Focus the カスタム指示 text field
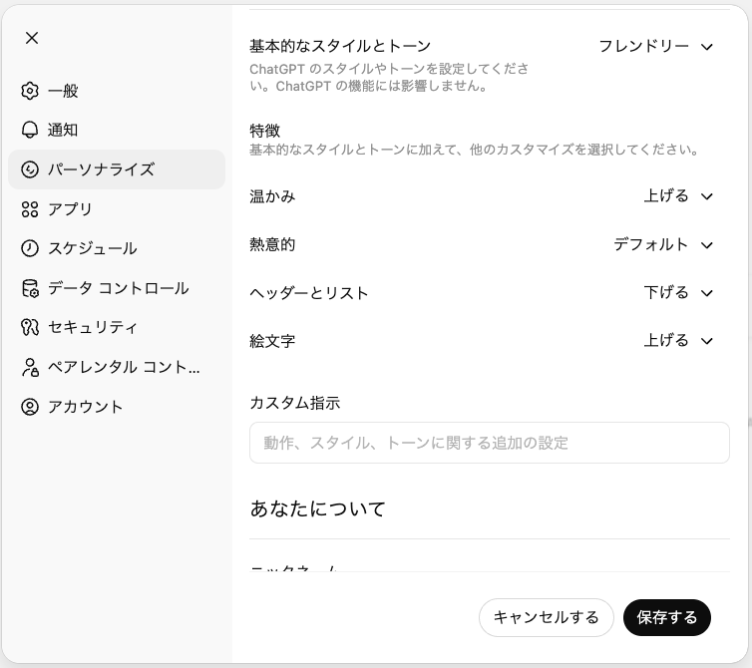This screenshot has width=752, height=668. (x=489, y=443)
